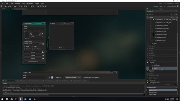This screenshot has height=101, width=180.
Task: Open the Marketplace menu
Action: tap(30, 3)
